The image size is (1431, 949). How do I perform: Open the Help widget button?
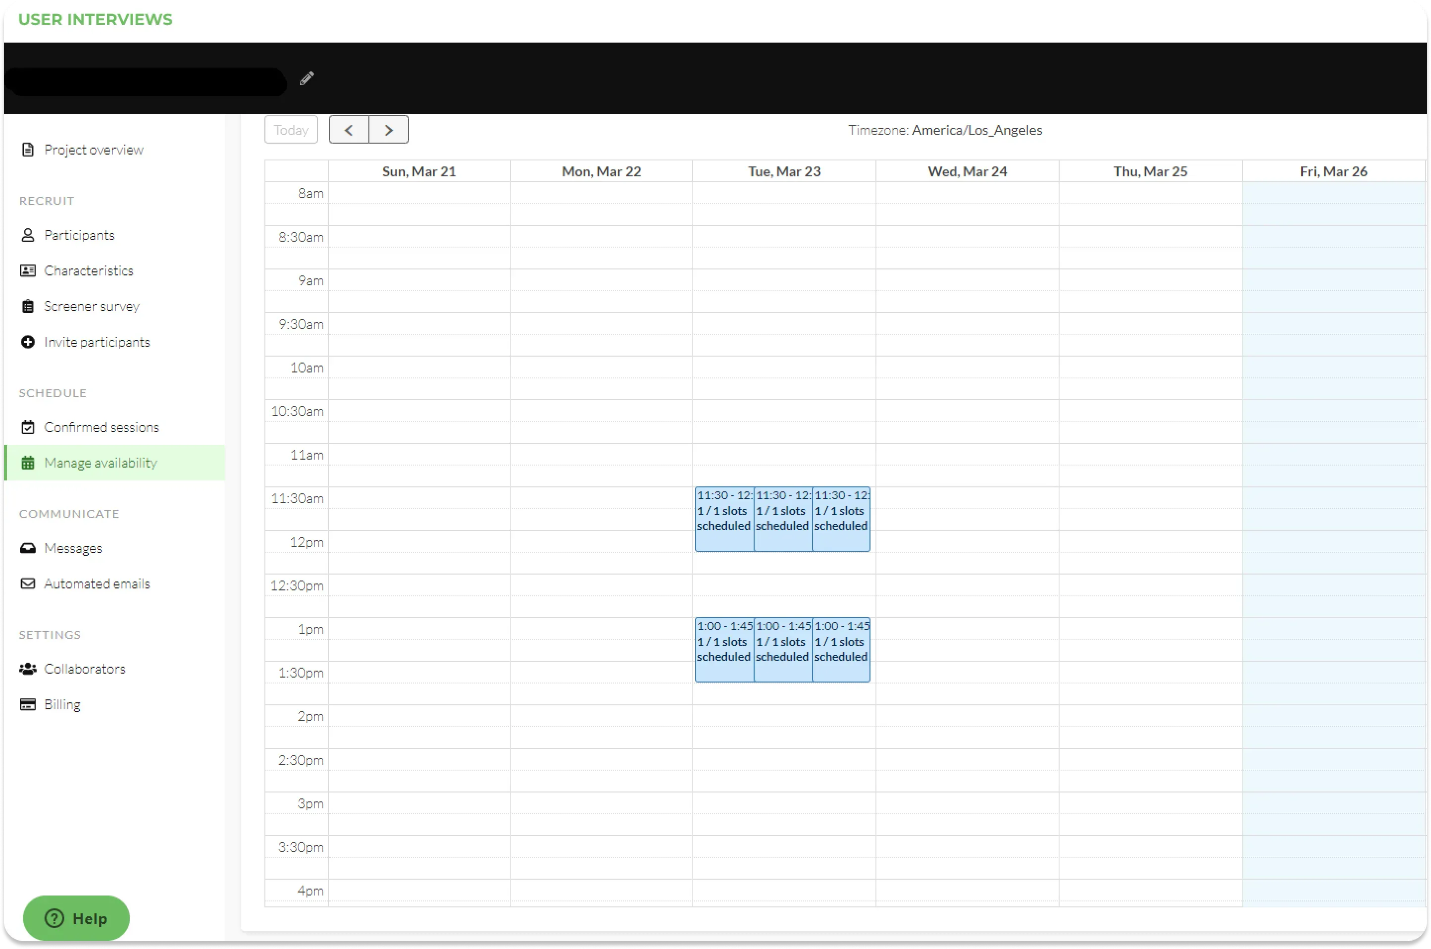tap(76, 918)
